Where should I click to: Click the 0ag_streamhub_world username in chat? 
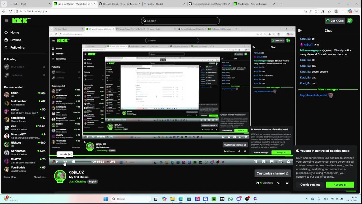pyautogui.click(x=313, y=95)
